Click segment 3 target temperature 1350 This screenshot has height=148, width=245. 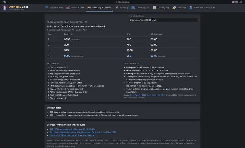(130, 50)
